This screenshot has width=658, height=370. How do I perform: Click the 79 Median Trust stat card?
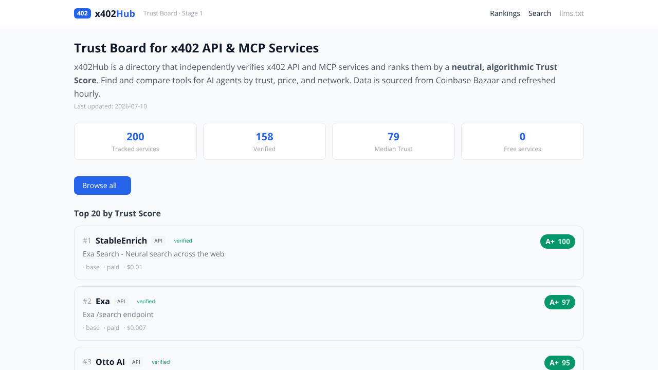click(393, 141)
